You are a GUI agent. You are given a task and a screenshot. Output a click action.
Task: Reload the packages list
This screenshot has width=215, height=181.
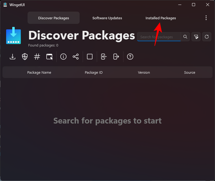click(x=207, y=37)
